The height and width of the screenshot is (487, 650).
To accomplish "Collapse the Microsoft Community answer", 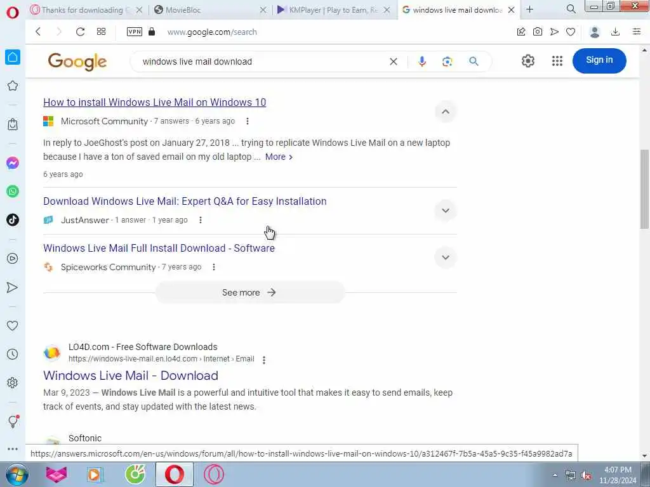I will (x=446, y=112).
